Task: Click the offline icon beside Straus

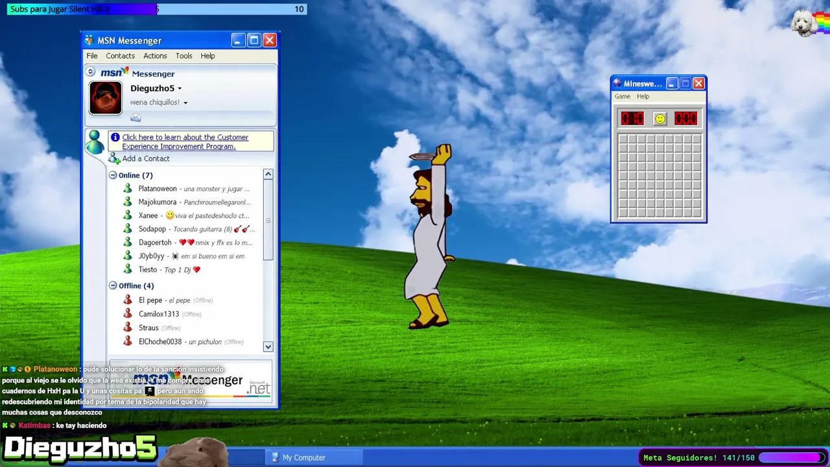Action: coord(128,328)
